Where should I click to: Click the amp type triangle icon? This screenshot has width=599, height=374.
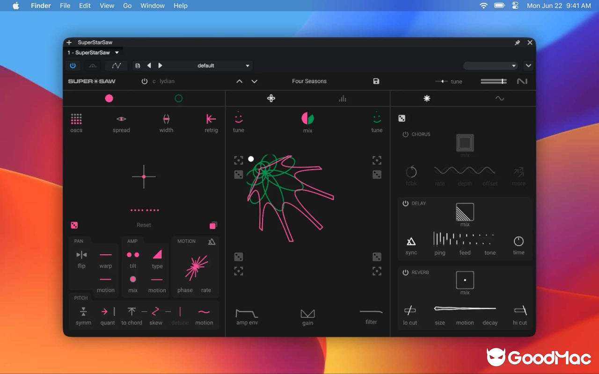click(157, 254)
